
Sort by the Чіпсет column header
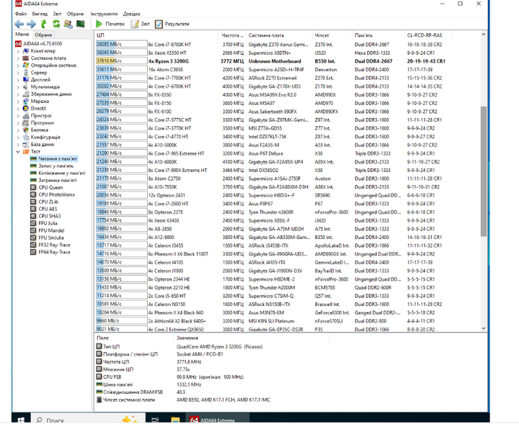pos(332,35)
